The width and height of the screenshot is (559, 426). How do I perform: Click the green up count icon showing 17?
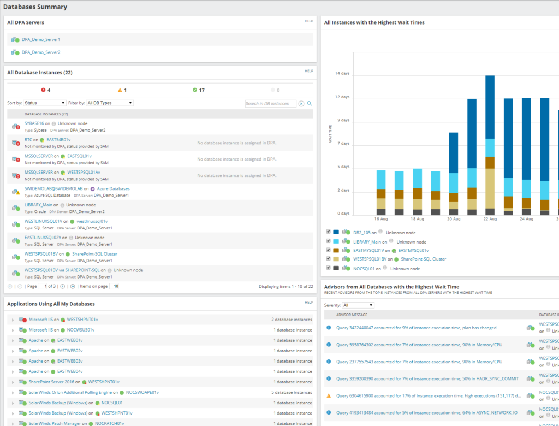click(x=195, y=90)
